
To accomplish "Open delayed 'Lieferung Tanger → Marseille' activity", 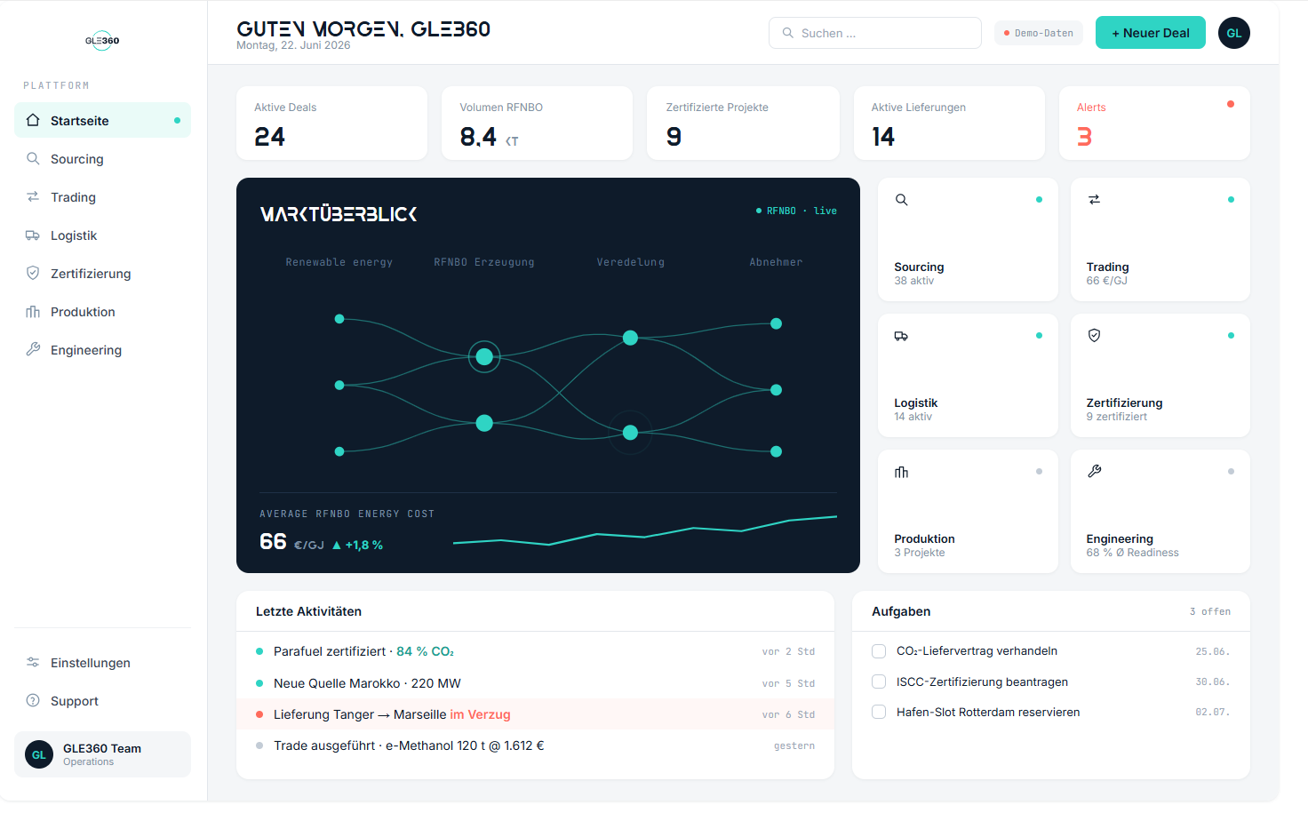I will 535,714.
